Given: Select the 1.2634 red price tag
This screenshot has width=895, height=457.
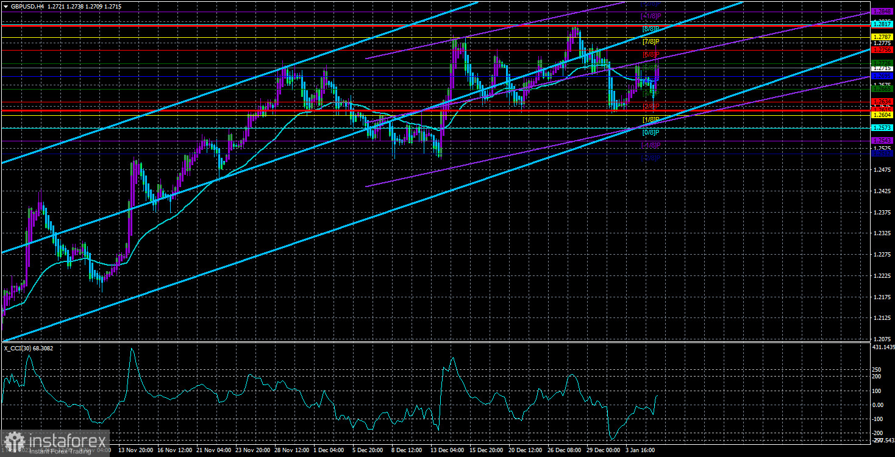Looking at the screenshot, I should [x=882, y=102].
